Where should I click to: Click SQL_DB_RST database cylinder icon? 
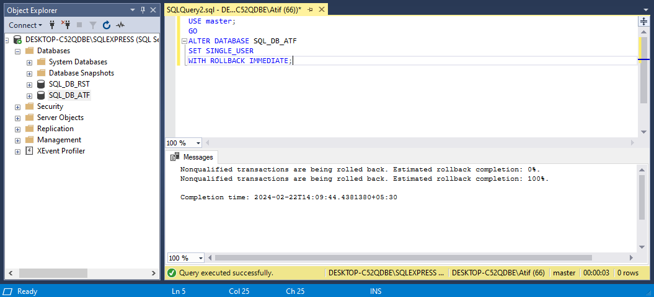click(41, 84)
